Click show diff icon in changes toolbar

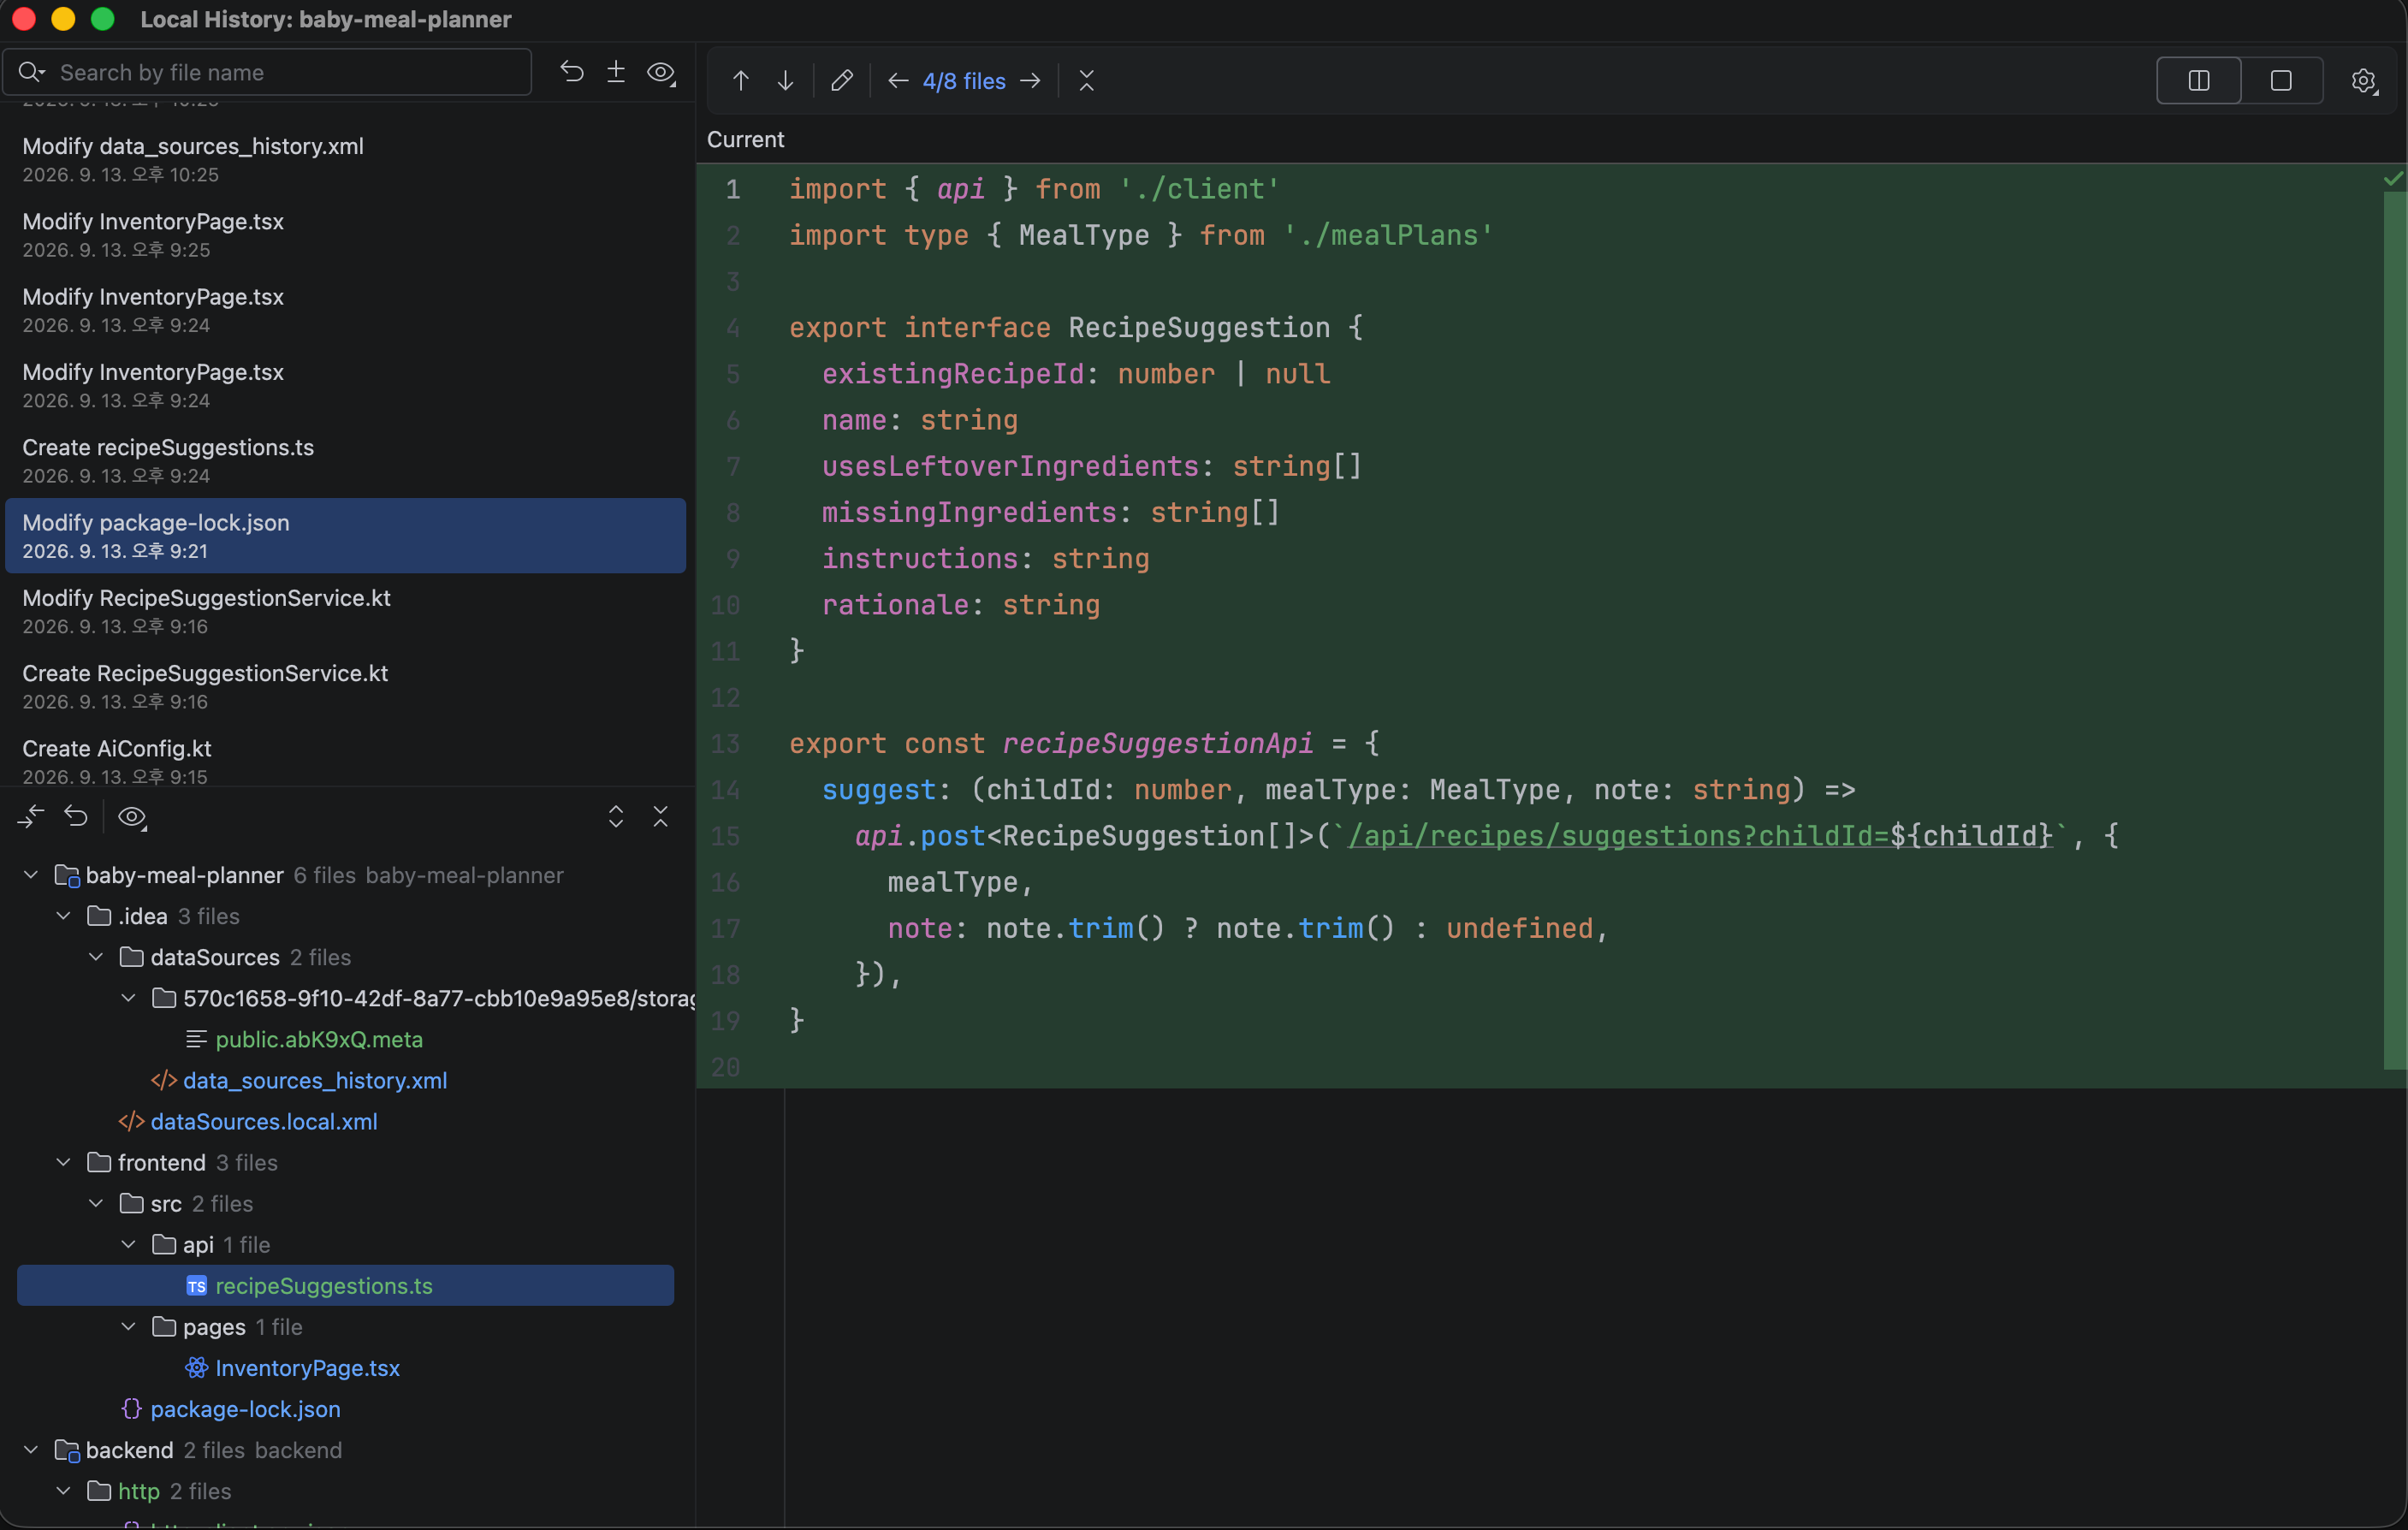[31, 817]
